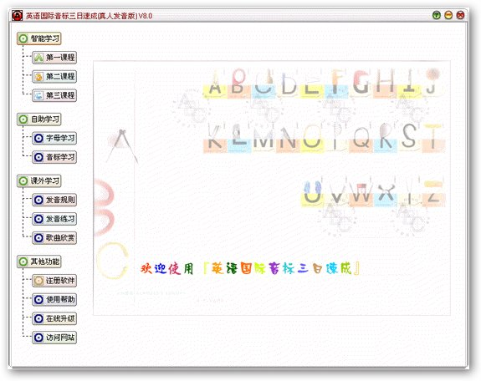
Task: Close the window with the red button
Action: (x=460, y=15)
